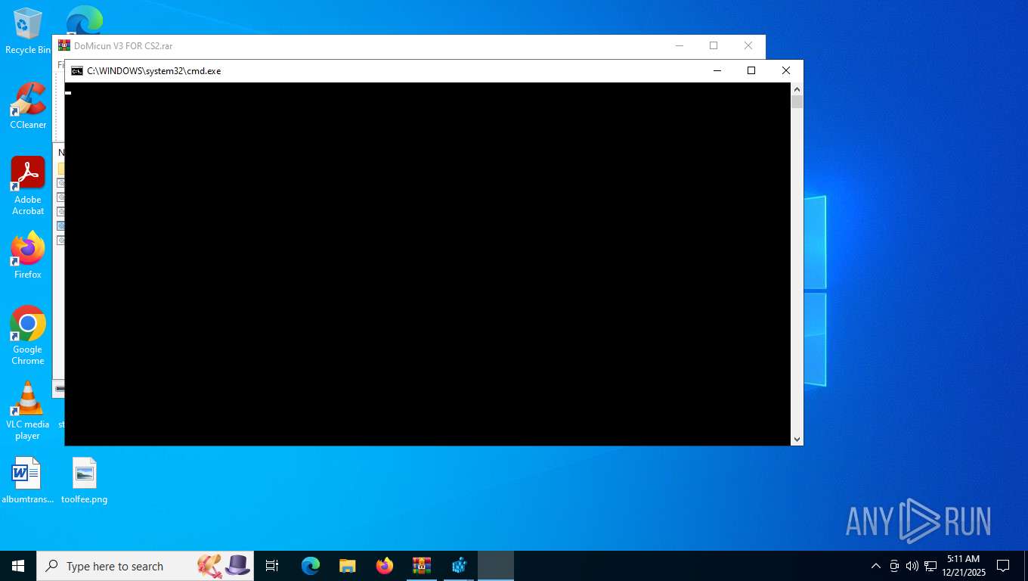
Task: Launch the Adobe Acrobat desktop shortcut
Action: pyautogui.click(x=28, y=186)
